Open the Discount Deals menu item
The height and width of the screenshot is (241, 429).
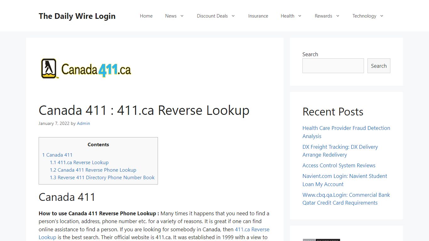point(212,16)
